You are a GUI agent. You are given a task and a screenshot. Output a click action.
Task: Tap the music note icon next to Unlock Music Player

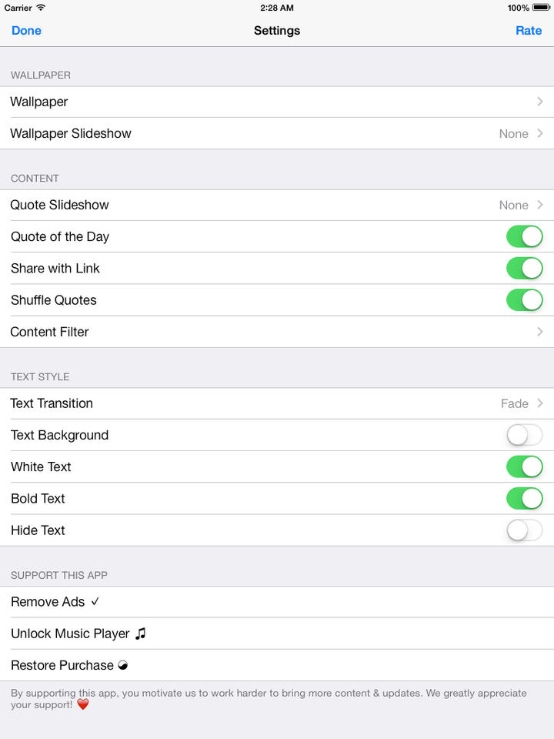[140, 634]
